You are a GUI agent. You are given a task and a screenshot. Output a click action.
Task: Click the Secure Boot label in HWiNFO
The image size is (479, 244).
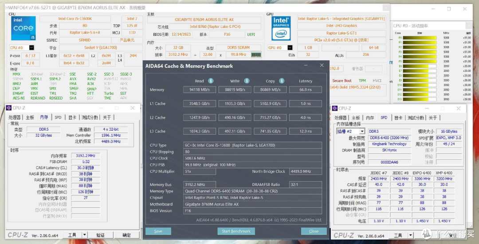point(342,81)
